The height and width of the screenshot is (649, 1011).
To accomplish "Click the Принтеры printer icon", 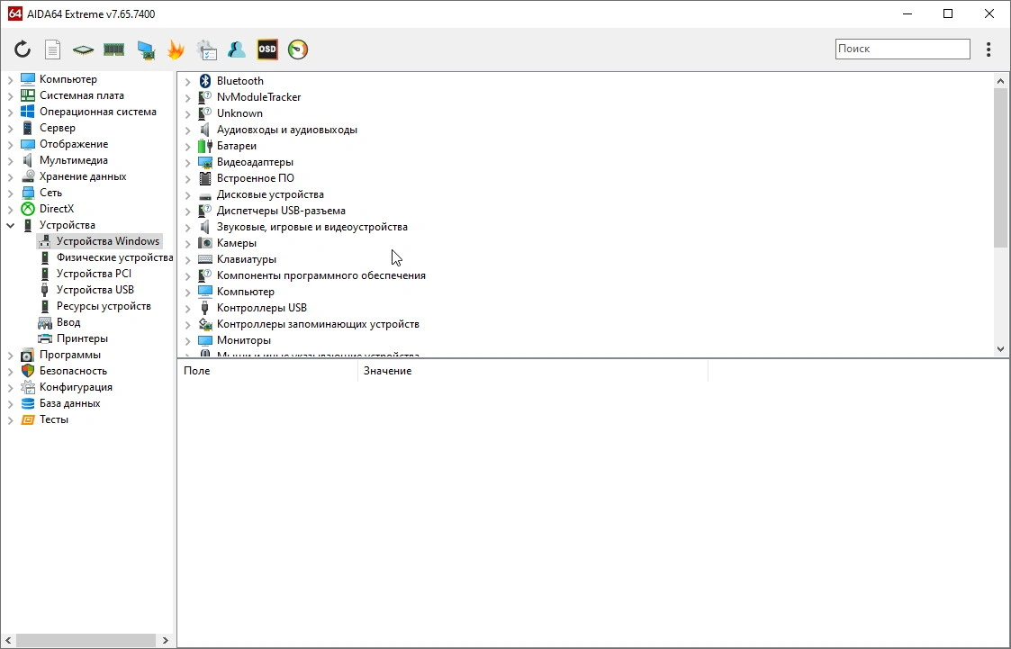I will pos(44,338).
